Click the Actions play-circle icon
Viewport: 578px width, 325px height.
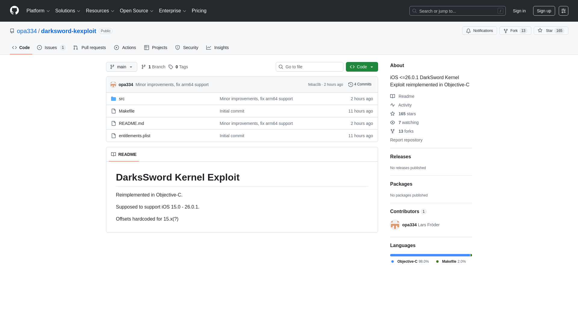coord(117,48)
